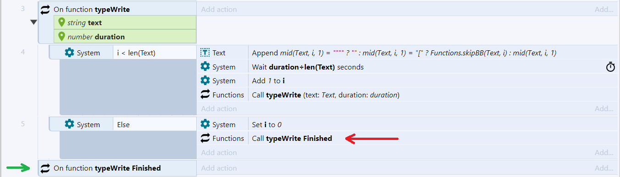Click 'Add action' under Call typeWrite Finished

click(x=219, y=152)
